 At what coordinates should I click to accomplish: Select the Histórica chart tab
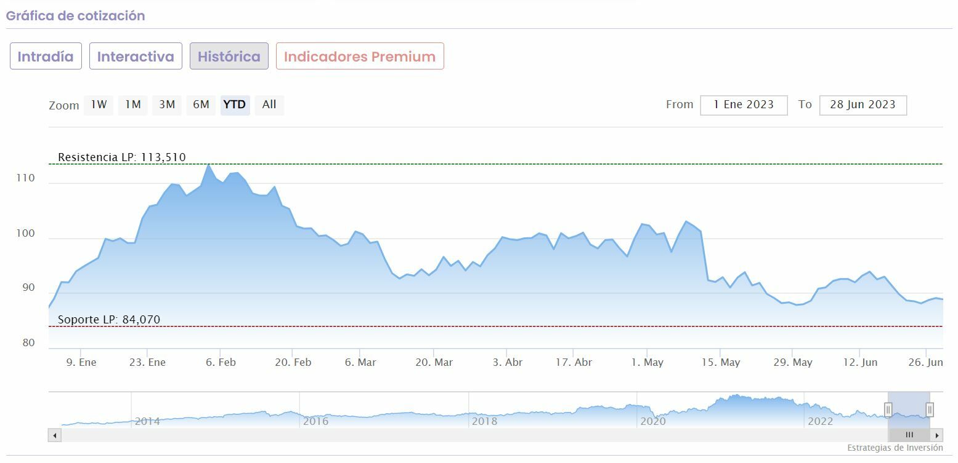tap(229, 57)
